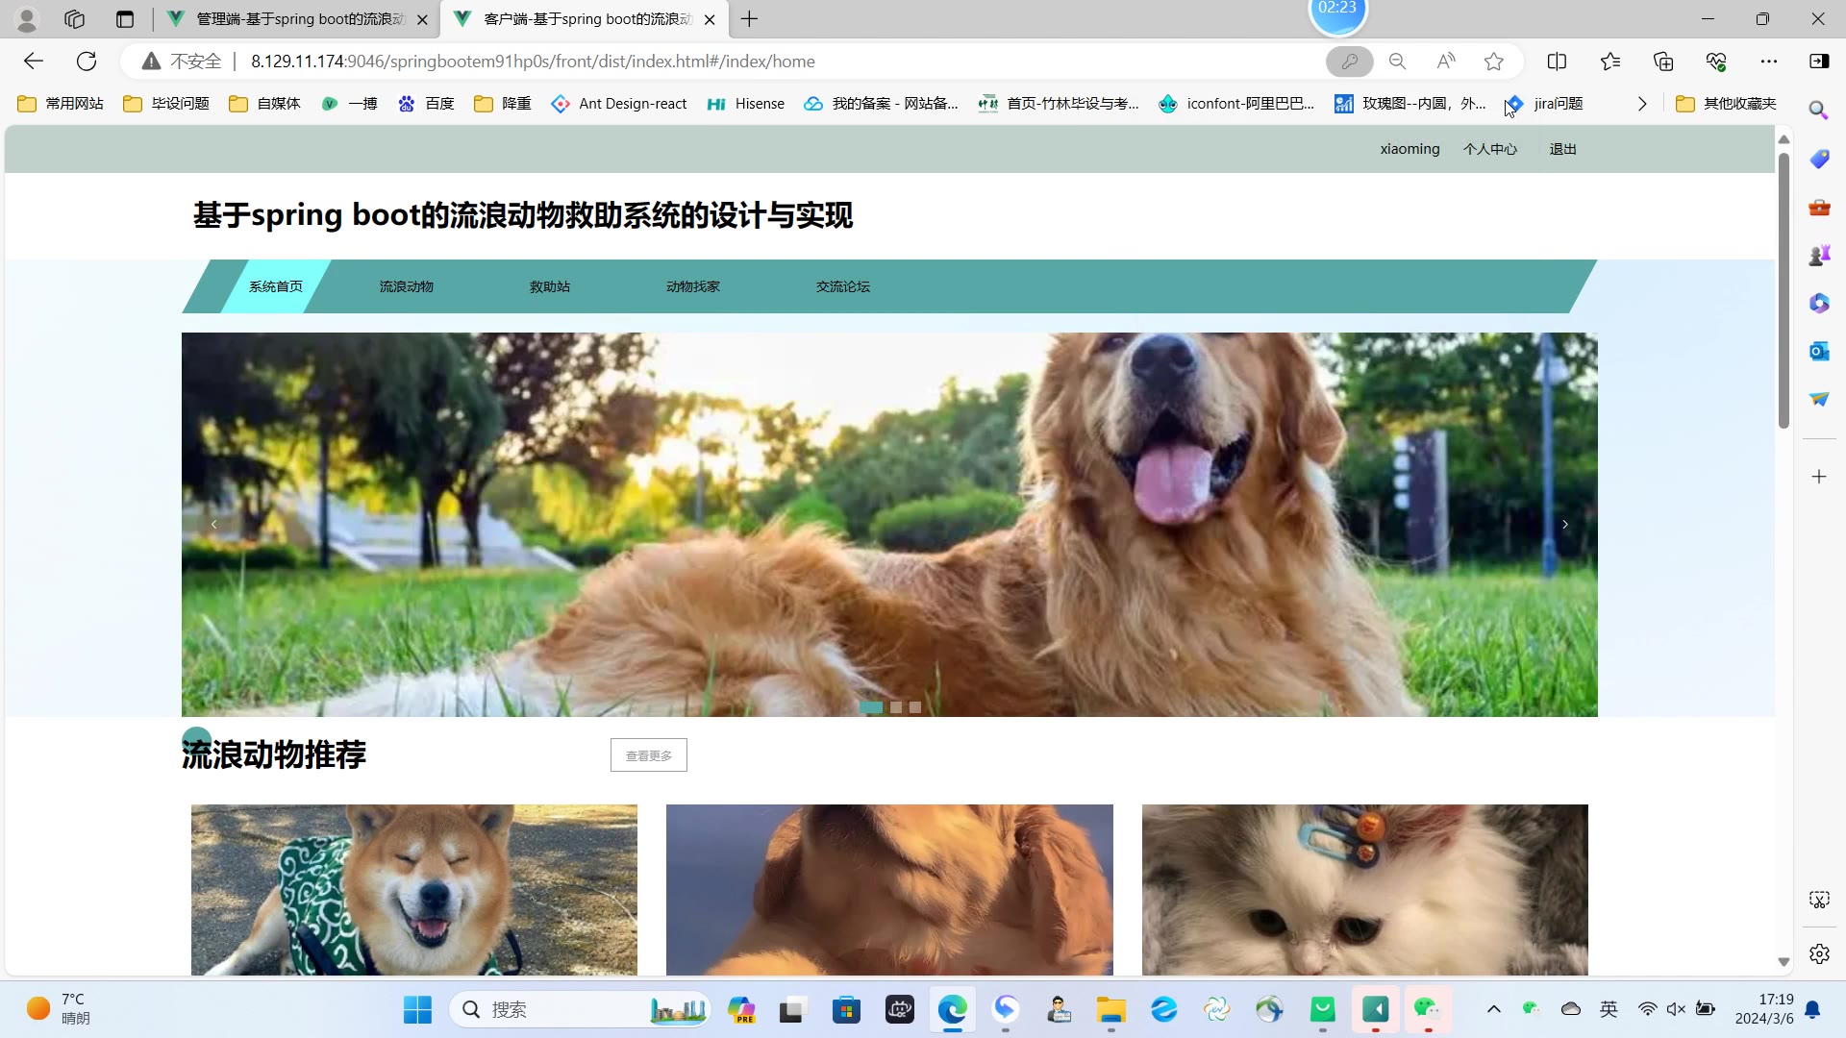1846x1038 pixels.
Task: Open sidebar settings gear icon
Action: point(1818,954)
